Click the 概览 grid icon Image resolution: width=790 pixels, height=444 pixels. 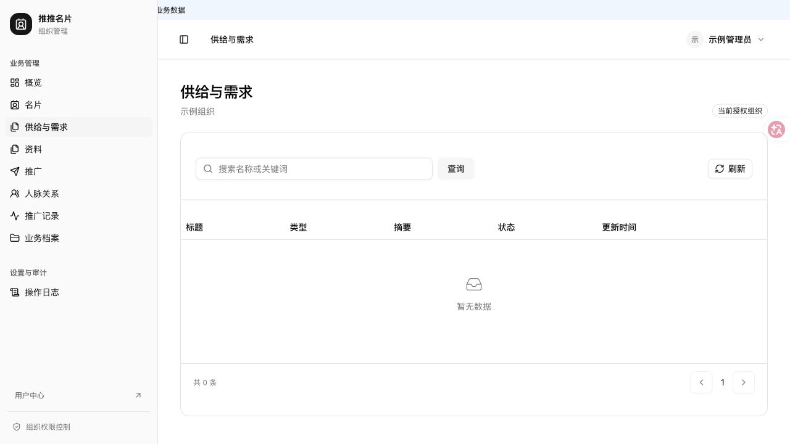click(x=15, y=83)
